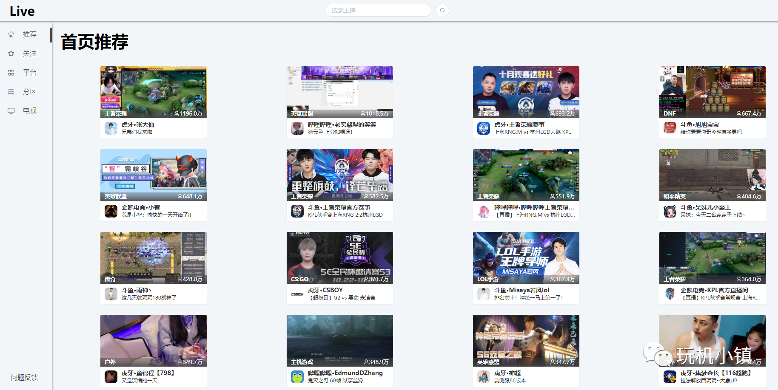Focus the 搜索主播 search field
This screenshot has width=778, height=390.
[378, 10]
